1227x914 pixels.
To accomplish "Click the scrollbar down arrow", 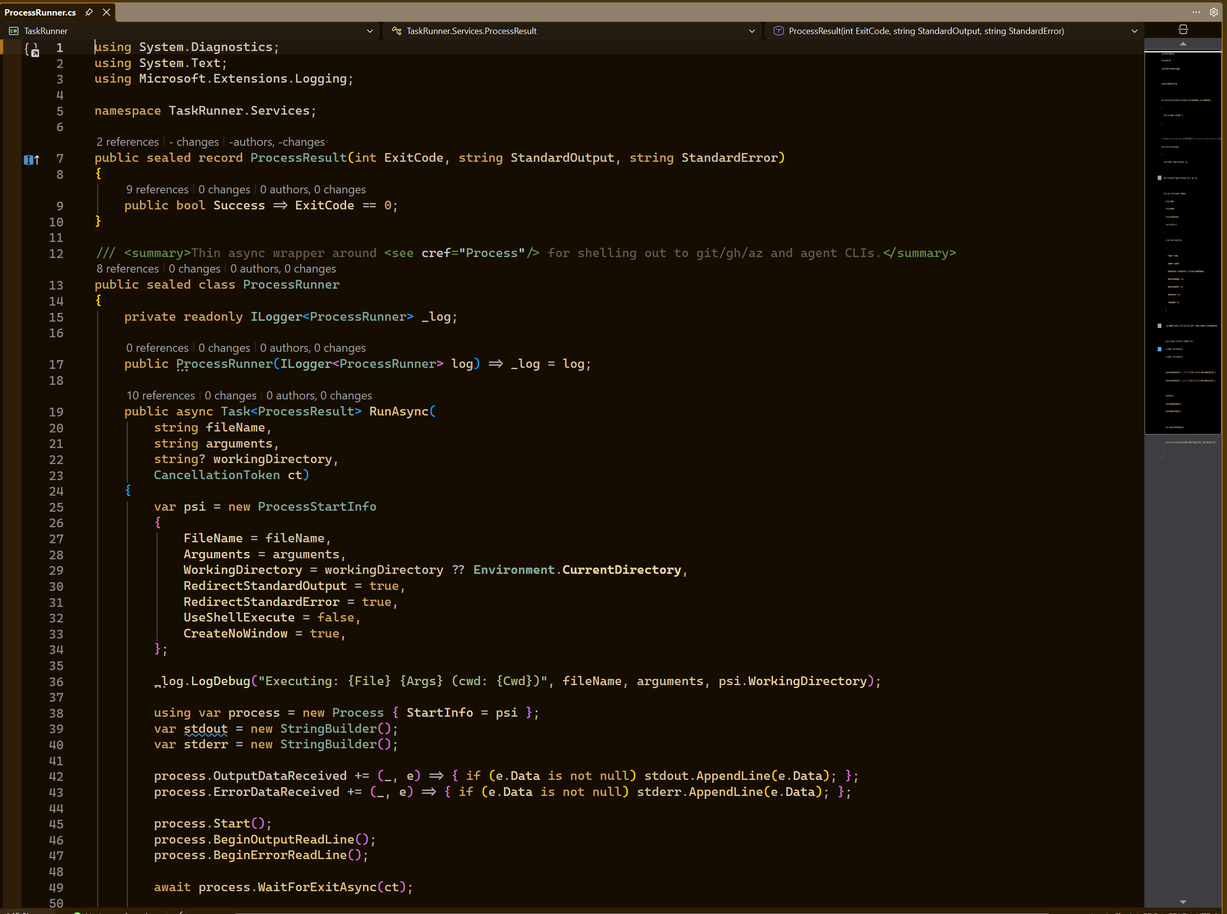I will (1183, 901).
